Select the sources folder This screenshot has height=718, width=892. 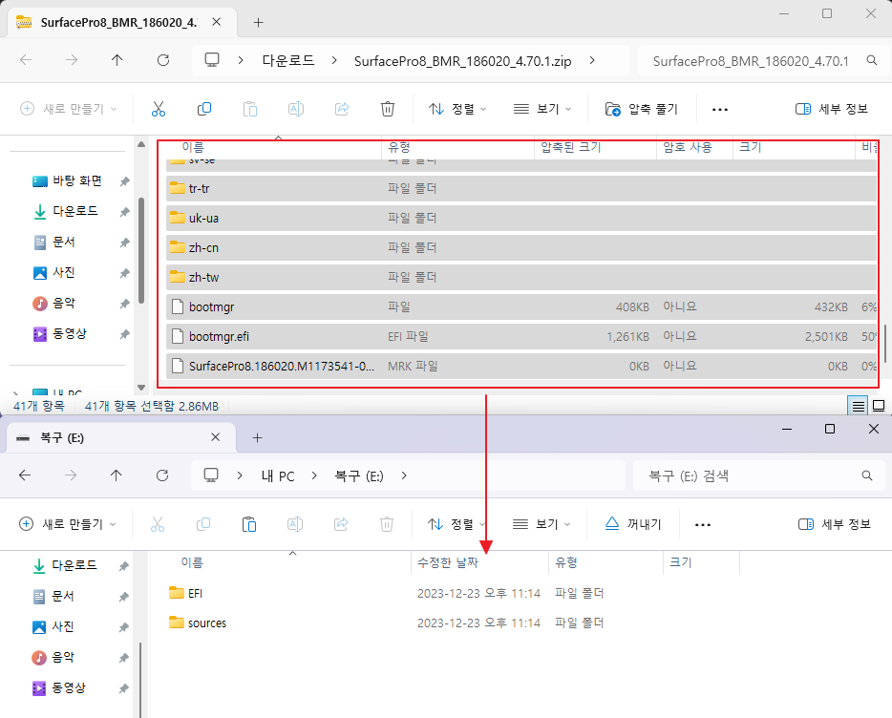point(198,623)
